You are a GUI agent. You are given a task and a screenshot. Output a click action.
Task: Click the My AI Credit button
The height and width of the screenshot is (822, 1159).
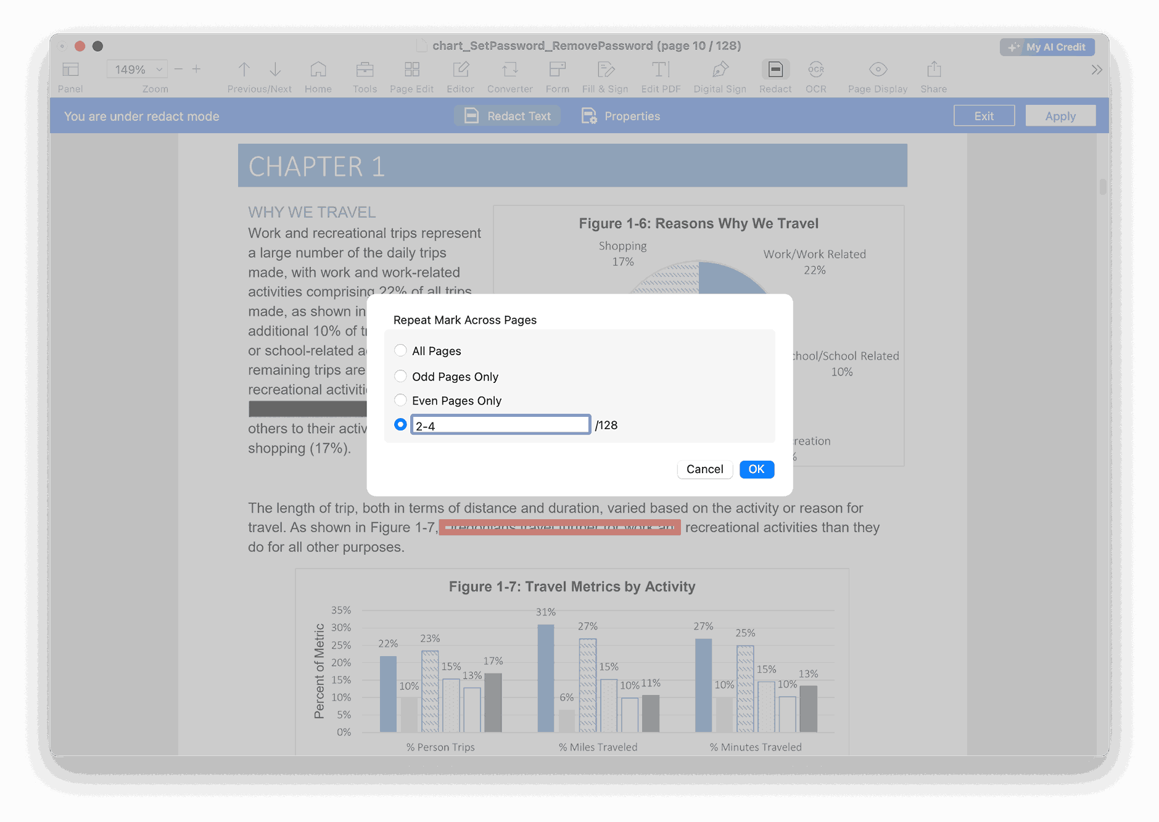pos(1047,47)
